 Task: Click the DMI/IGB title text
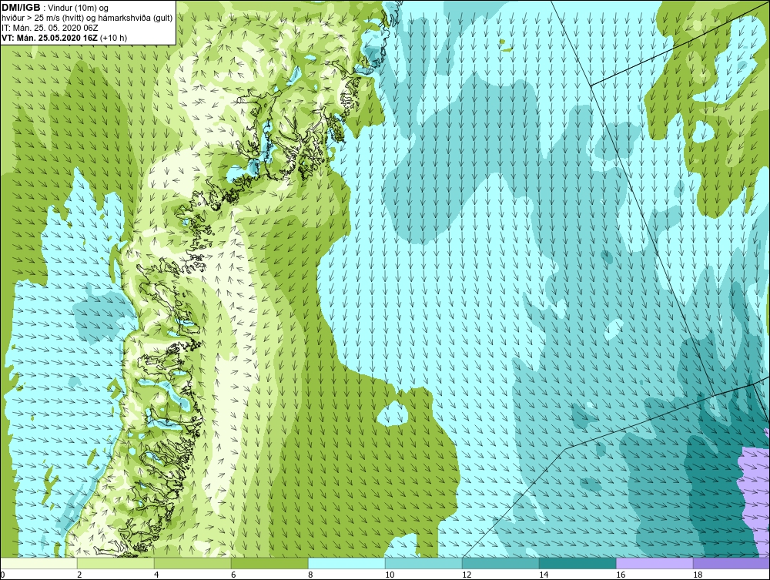tap(21, 8)
